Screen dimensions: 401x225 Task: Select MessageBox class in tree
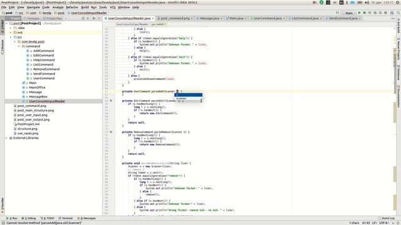point(38,97)
